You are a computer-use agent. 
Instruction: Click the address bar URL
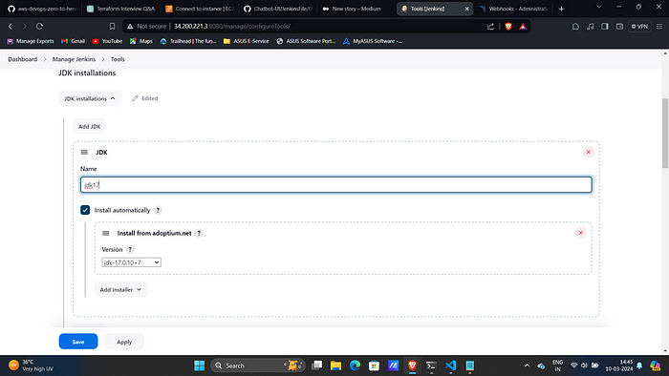coord(232,27)
